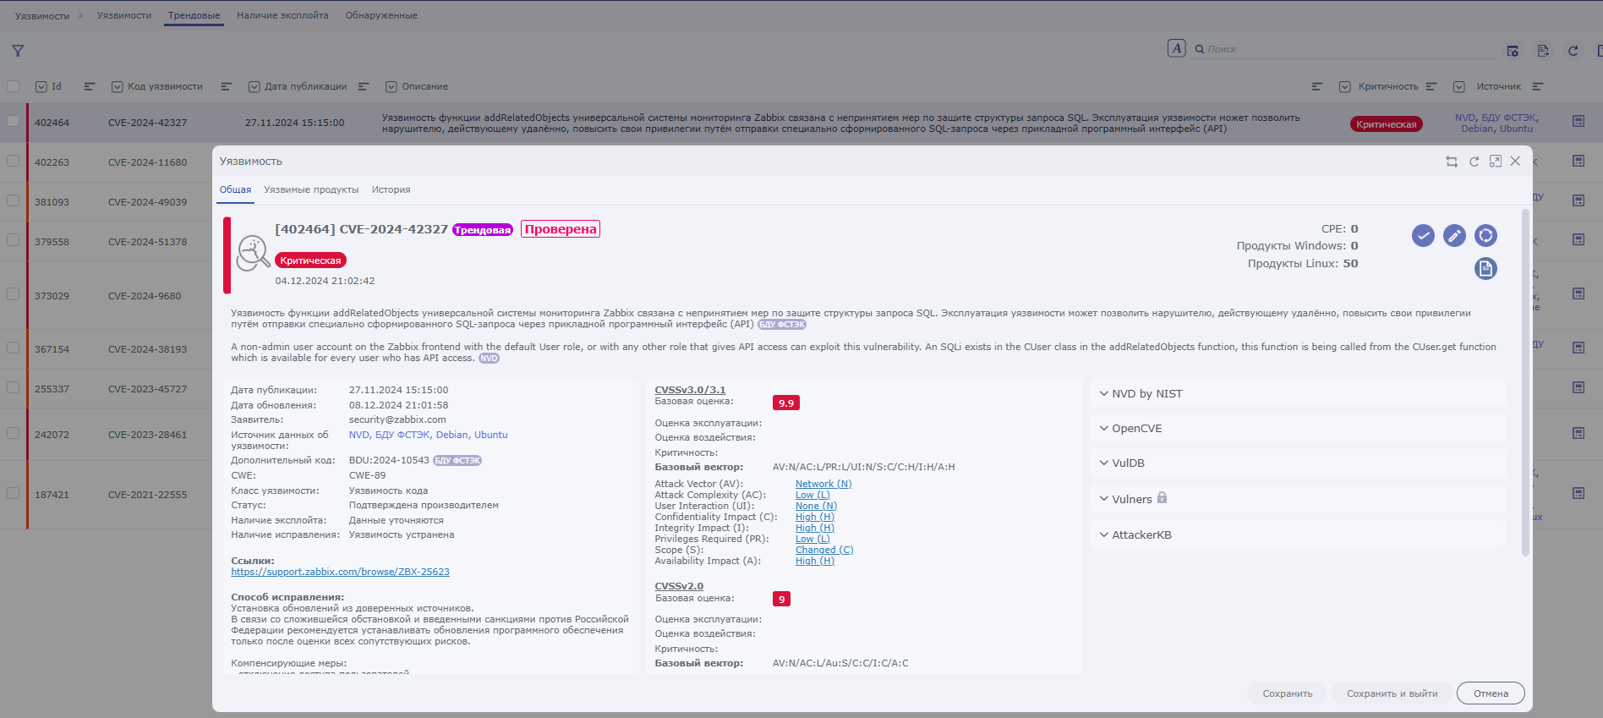Click the lock icon beside Vulners

[x=1163, y=498]
